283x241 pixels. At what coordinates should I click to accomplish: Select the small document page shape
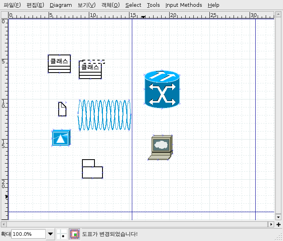tap(62, 109)
